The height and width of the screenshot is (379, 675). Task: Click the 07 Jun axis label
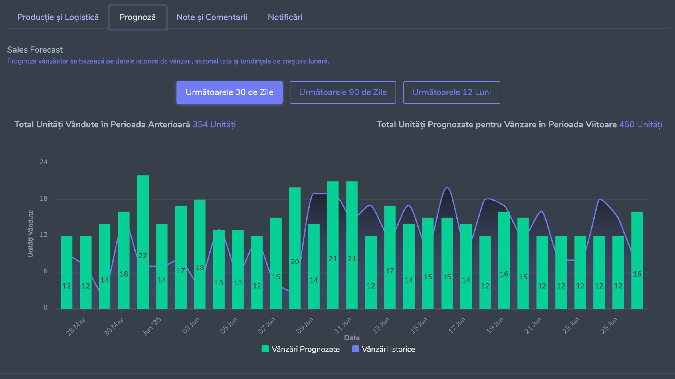267,325
